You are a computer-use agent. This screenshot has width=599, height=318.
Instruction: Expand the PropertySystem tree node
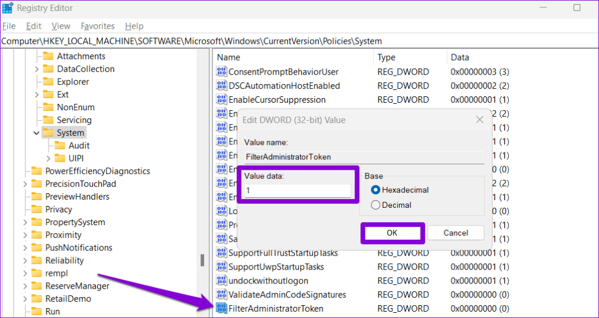click(25, 222)
